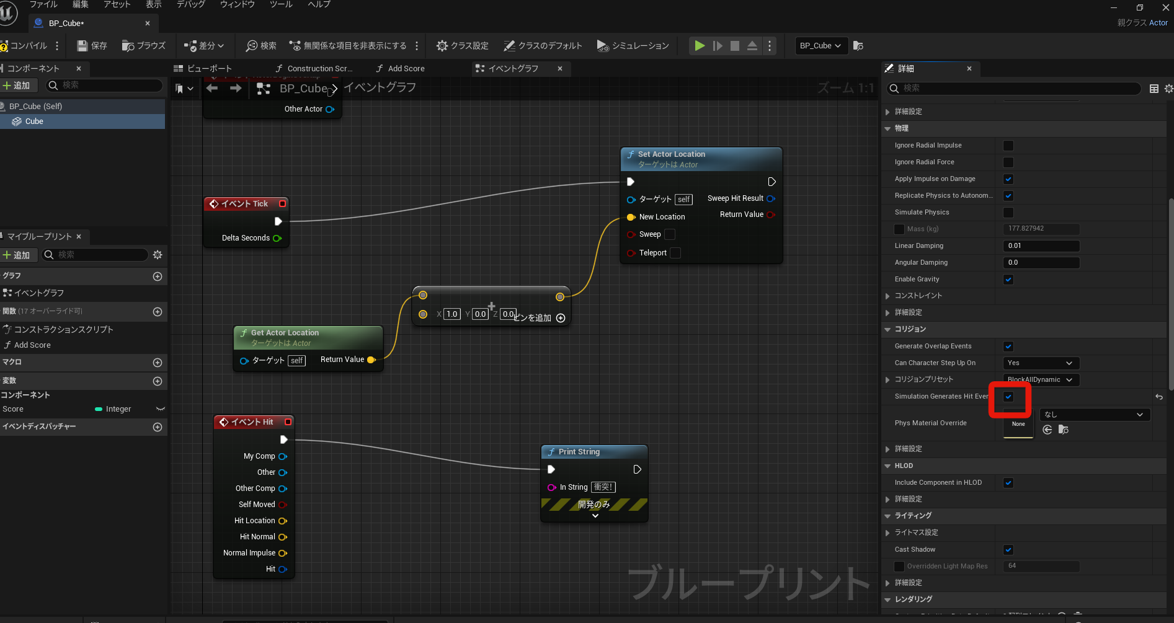
Task: Click the Stop playback button
Action: coord(735,46)
